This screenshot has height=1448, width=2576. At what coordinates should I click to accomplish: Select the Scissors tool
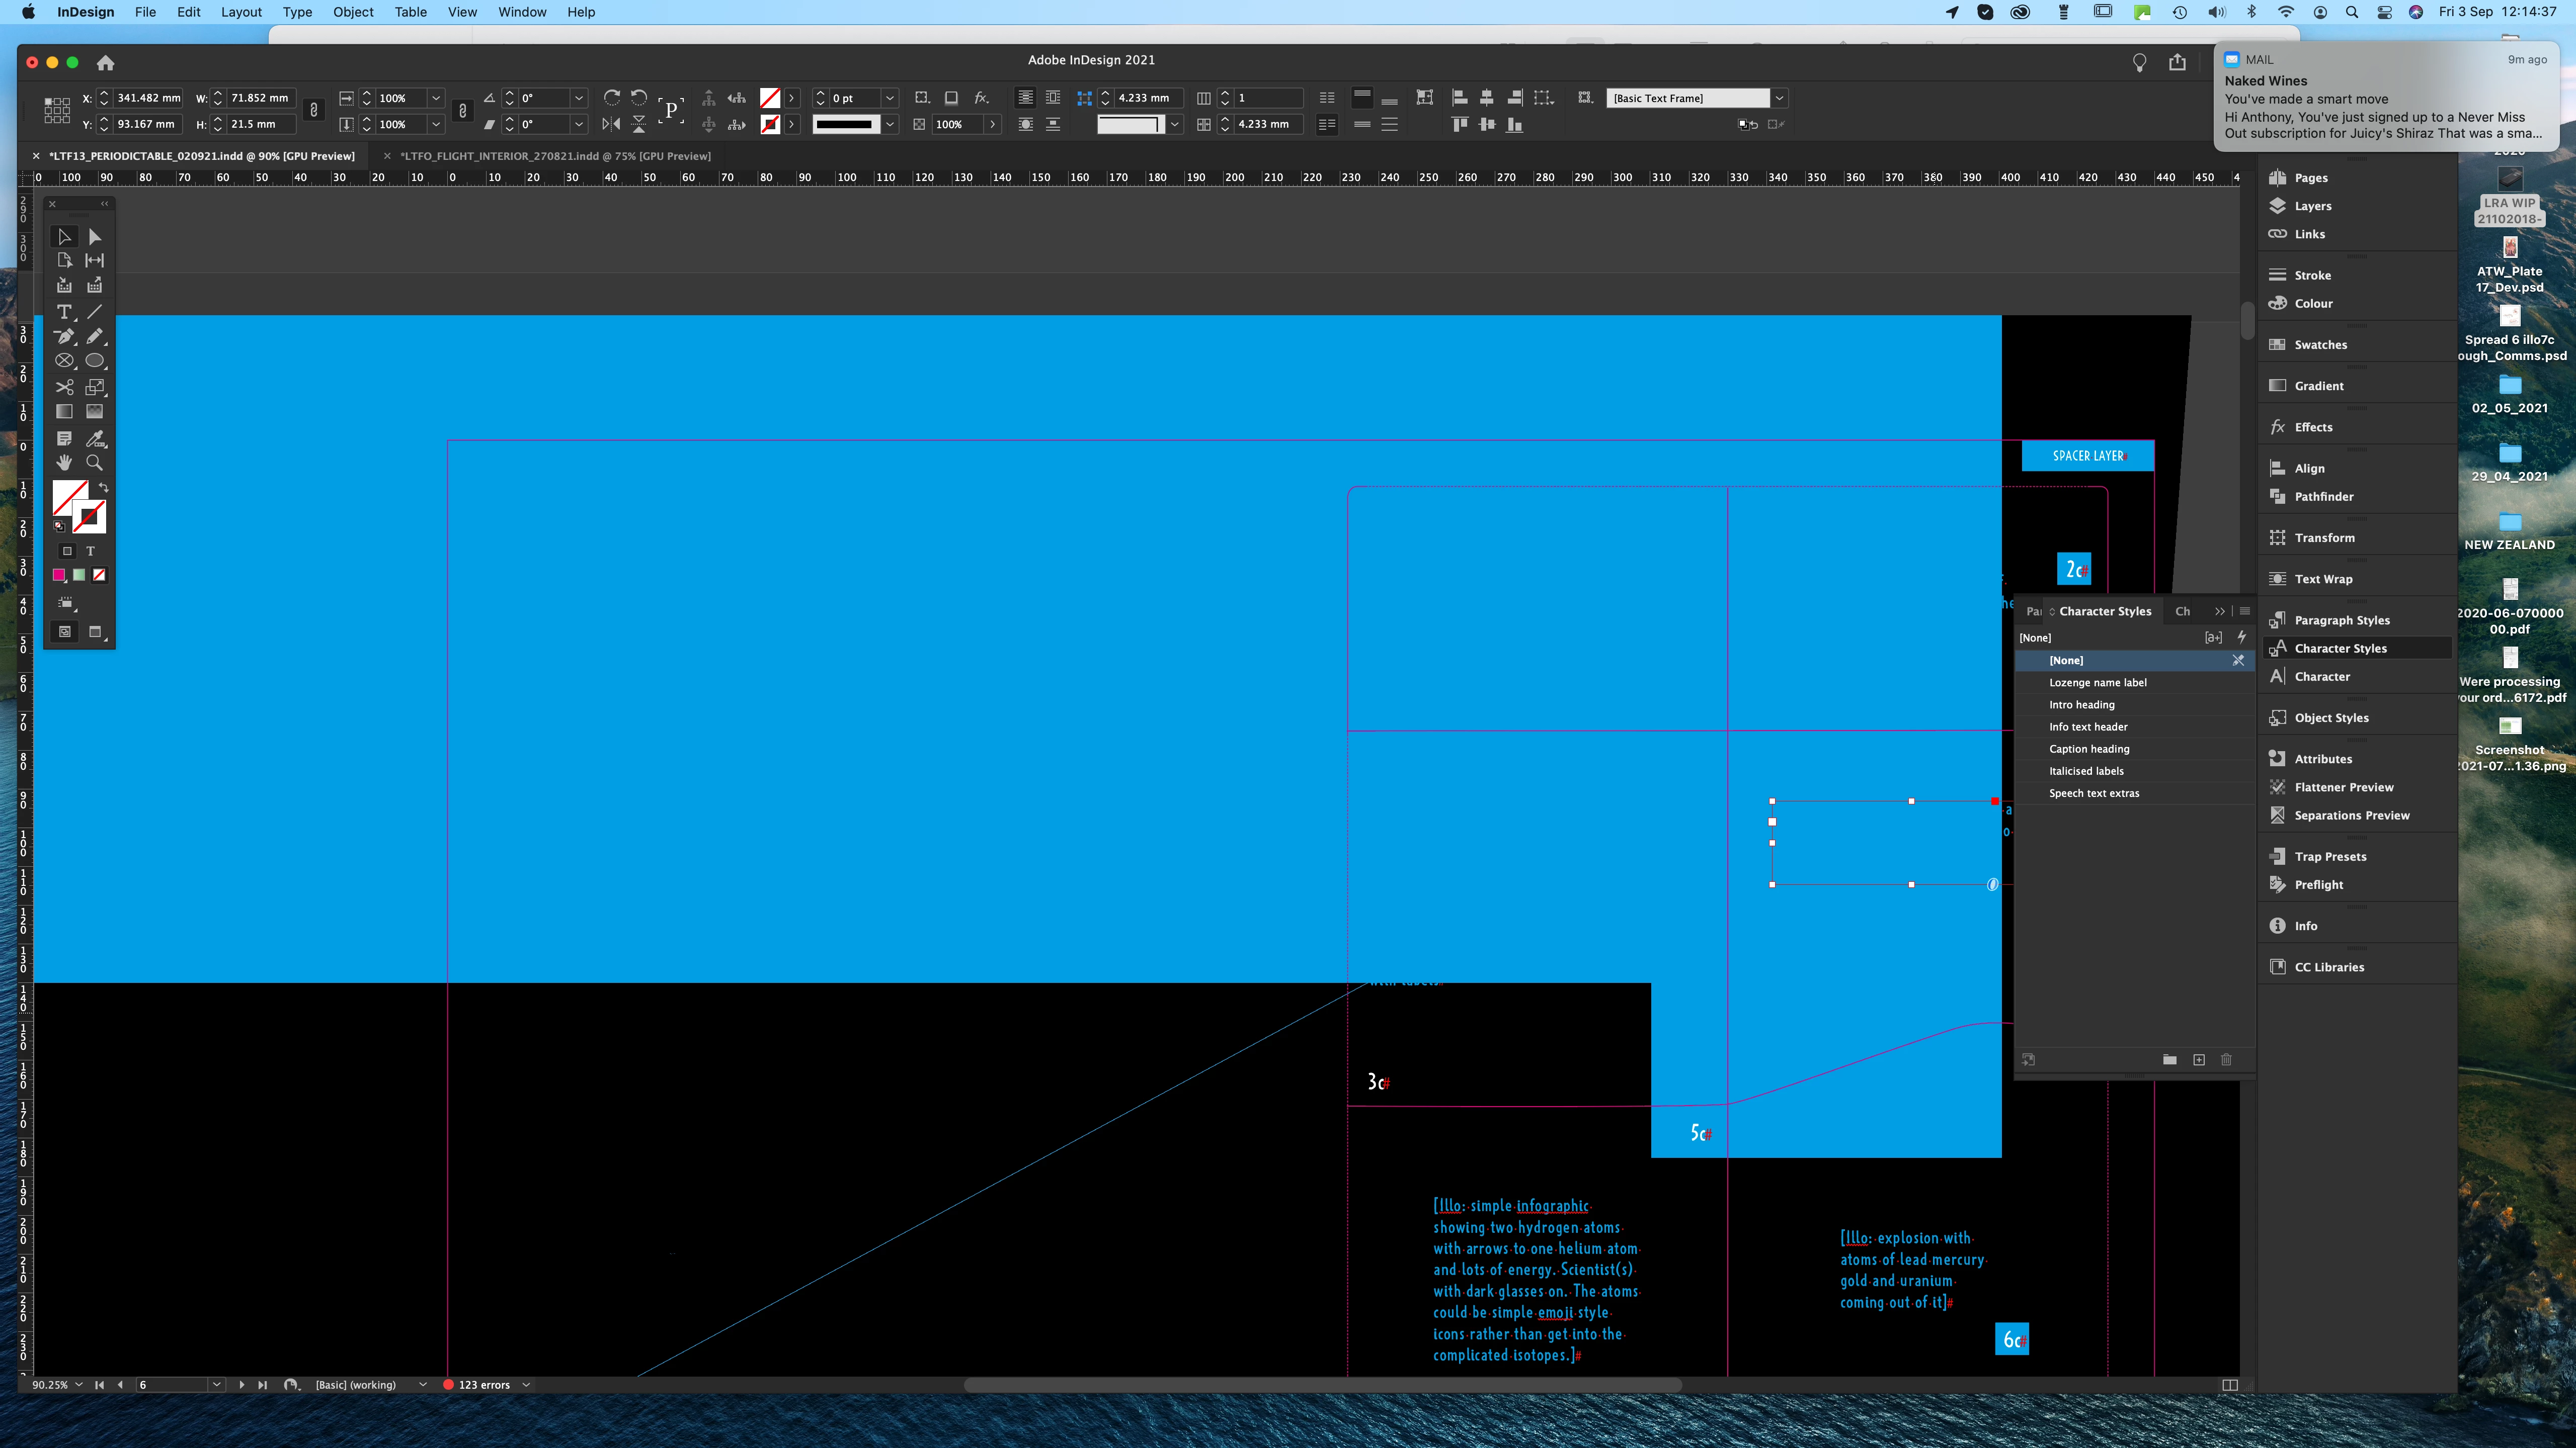pyautogui.click(x=64, y=387)
